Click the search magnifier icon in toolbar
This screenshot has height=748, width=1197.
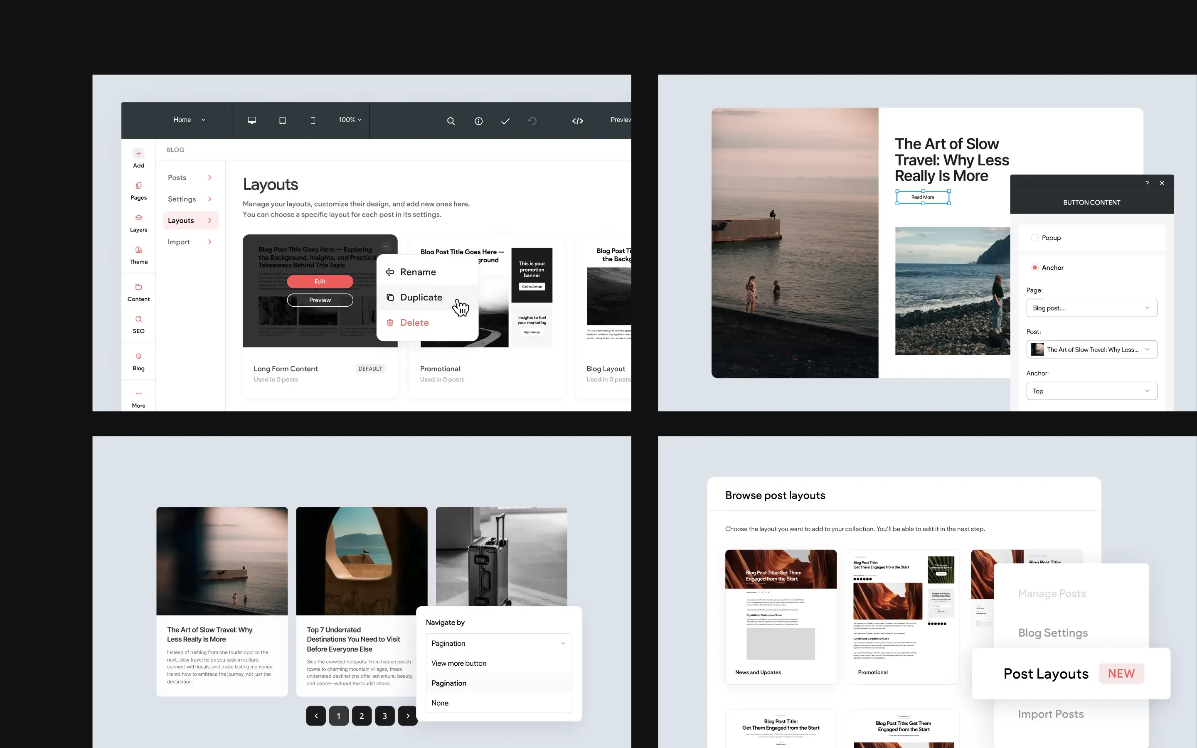[x=451, y=121]
